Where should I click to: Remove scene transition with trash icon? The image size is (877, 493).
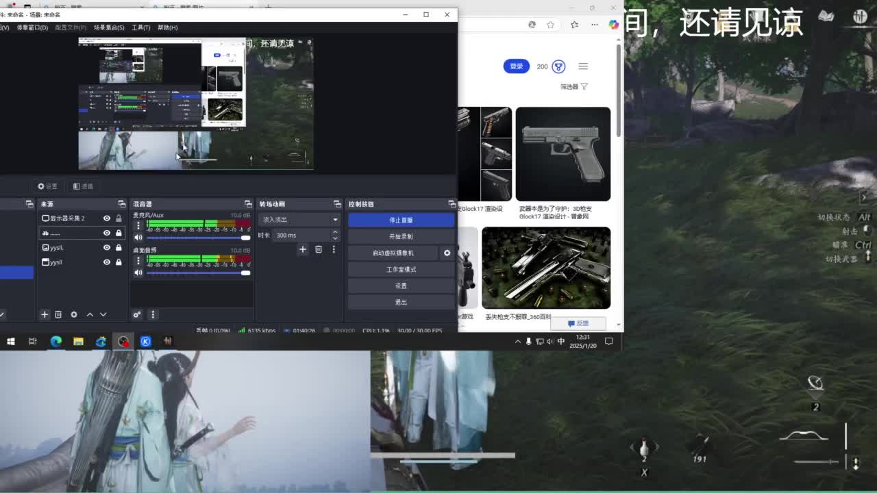[x=319, y=249]
